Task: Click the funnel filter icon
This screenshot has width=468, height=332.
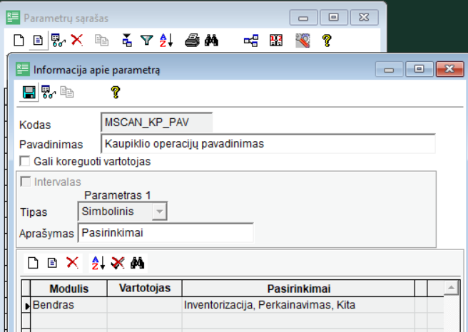Action: point(146,41)
